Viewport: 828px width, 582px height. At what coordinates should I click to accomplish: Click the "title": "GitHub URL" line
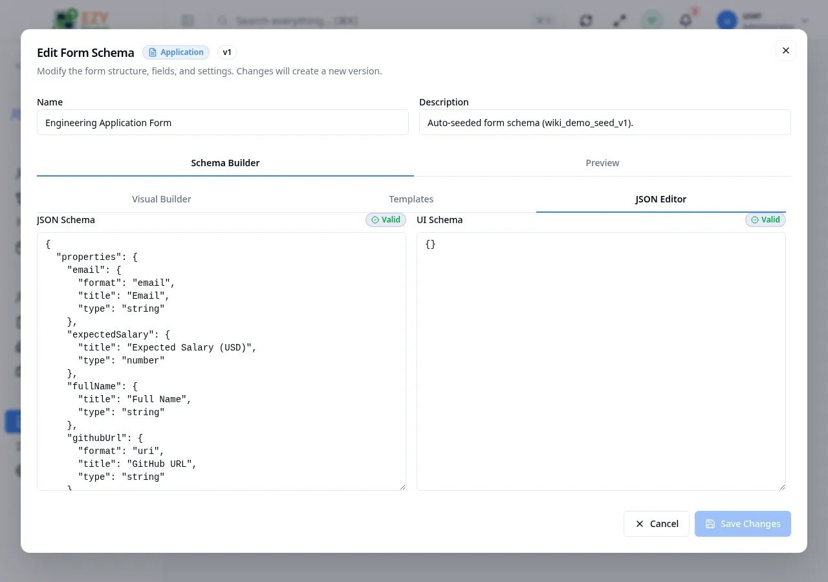point(137,464)
